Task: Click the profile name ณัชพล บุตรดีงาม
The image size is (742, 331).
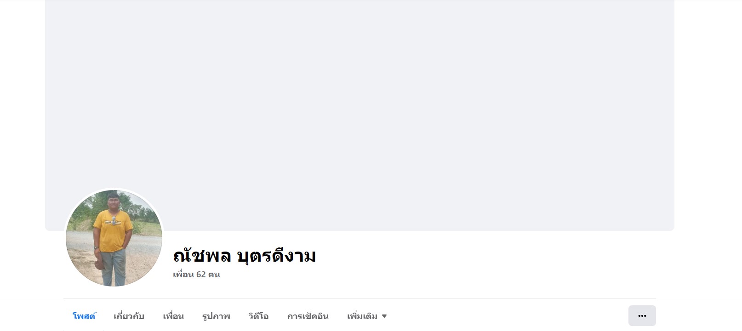Action: [245, 255]
